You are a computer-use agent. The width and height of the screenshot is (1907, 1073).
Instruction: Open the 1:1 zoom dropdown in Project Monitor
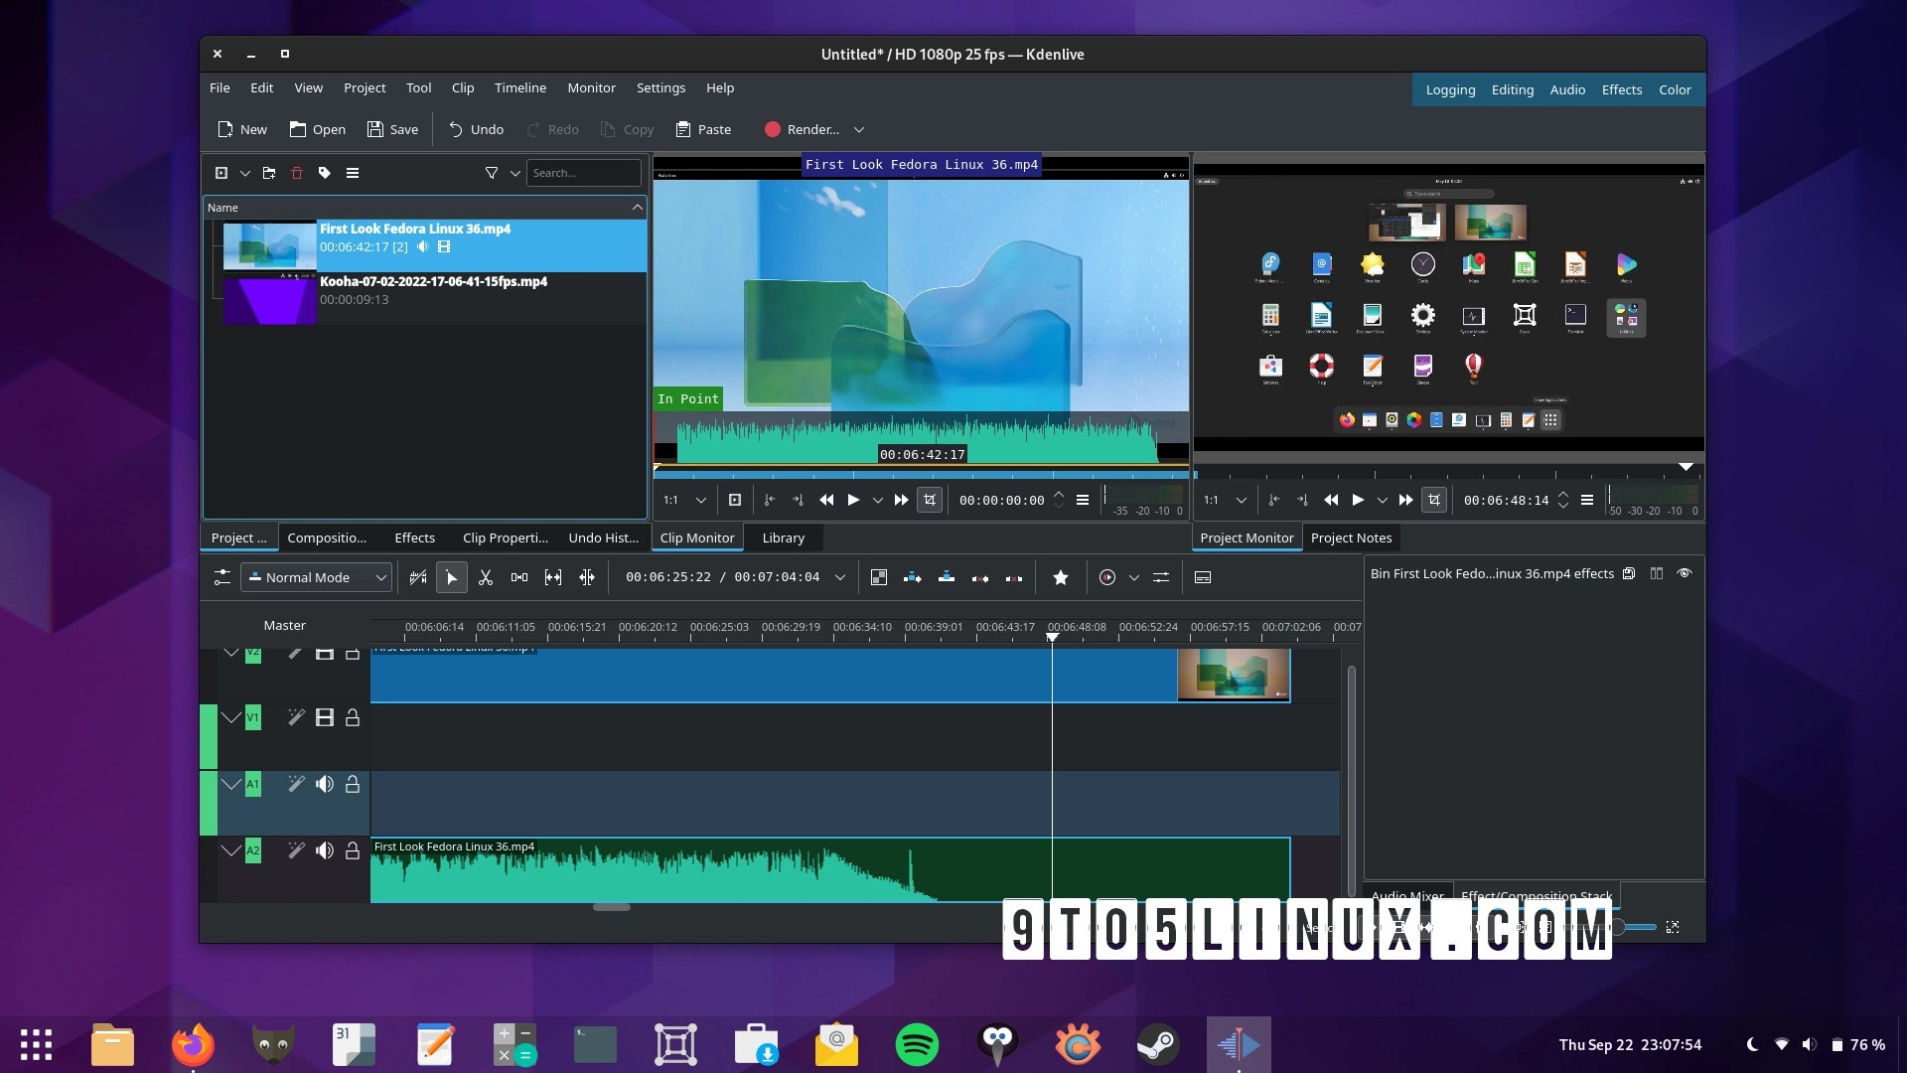point(1240,500)
